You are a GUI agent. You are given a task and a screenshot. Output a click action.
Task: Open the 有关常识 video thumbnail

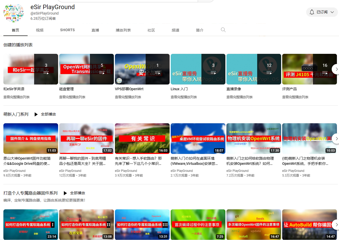(x=142, y=139)
